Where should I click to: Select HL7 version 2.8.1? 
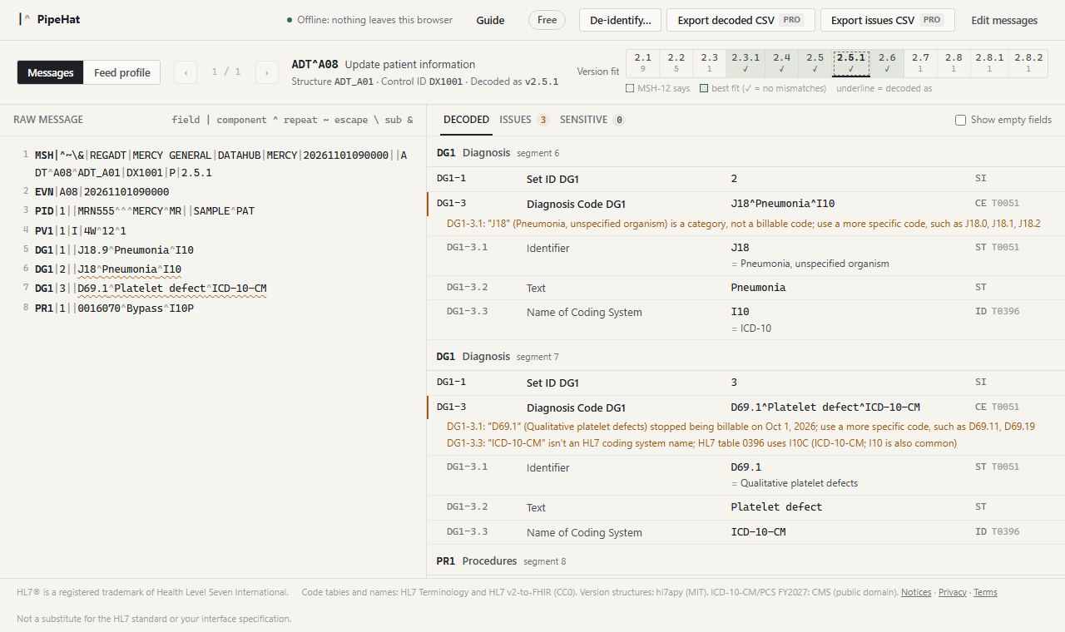coord(989,63)
